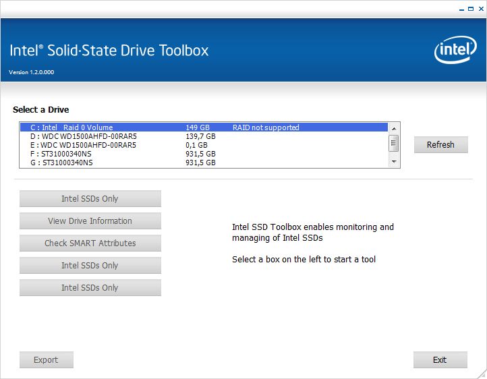Minimize the Toolbox window

pyautogui.click(x=461, y=9)
